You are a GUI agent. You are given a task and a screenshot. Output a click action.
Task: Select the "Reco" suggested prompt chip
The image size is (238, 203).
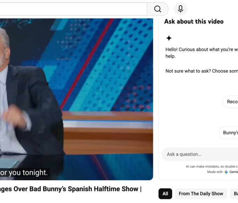[231, 102]
